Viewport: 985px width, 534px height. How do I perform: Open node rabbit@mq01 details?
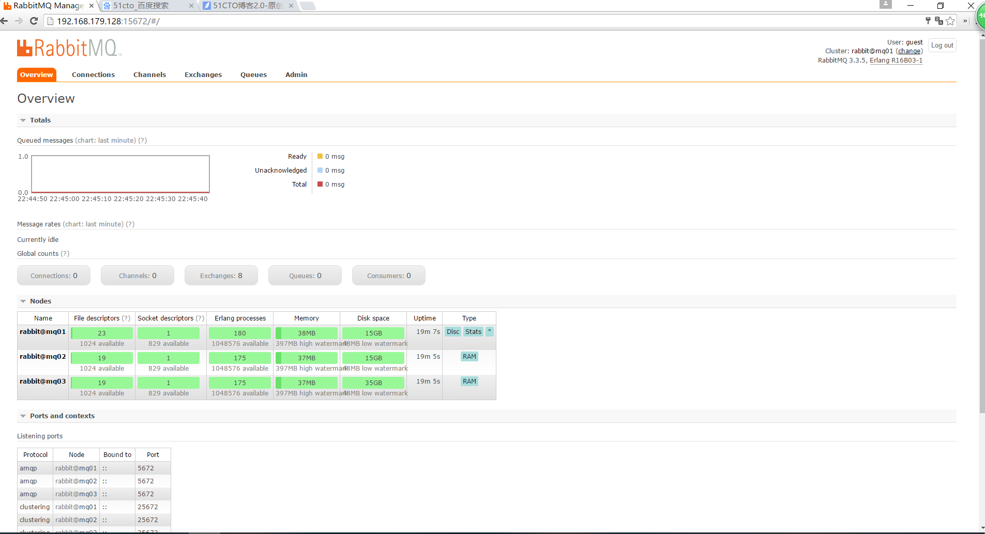[43, 331]
